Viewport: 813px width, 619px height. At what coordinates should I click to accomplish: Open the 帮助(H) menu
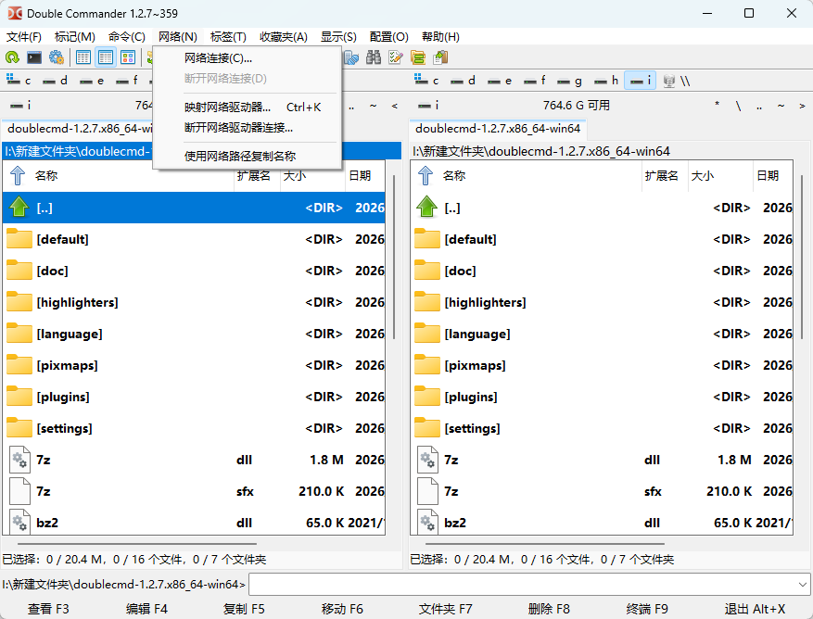[x=440, y=37]
